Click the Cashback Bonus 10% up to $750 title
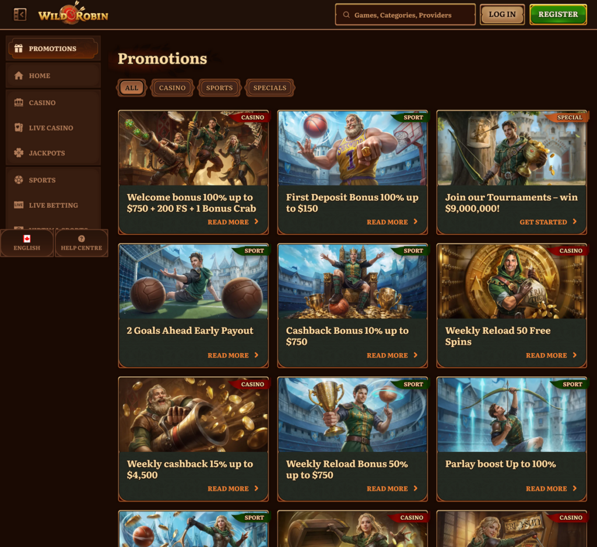Viewport: 597px width, 547px height. pos(347,336)
